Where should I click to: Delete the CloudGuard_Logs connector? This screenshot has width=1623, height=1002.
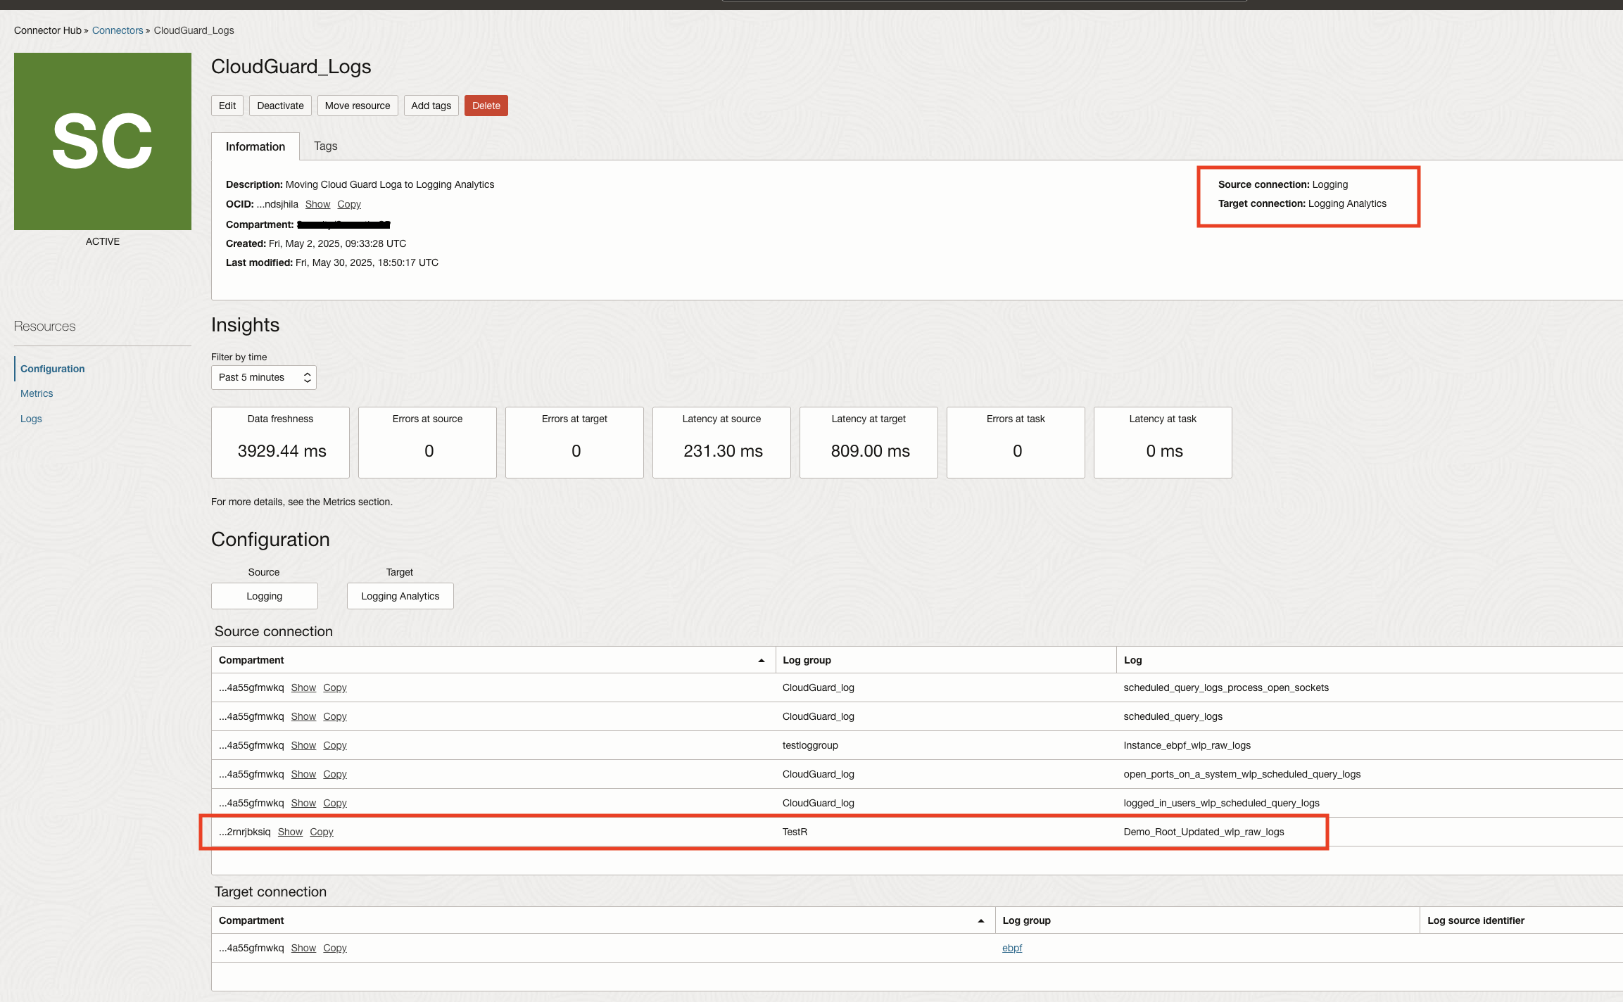pos(486,106)
